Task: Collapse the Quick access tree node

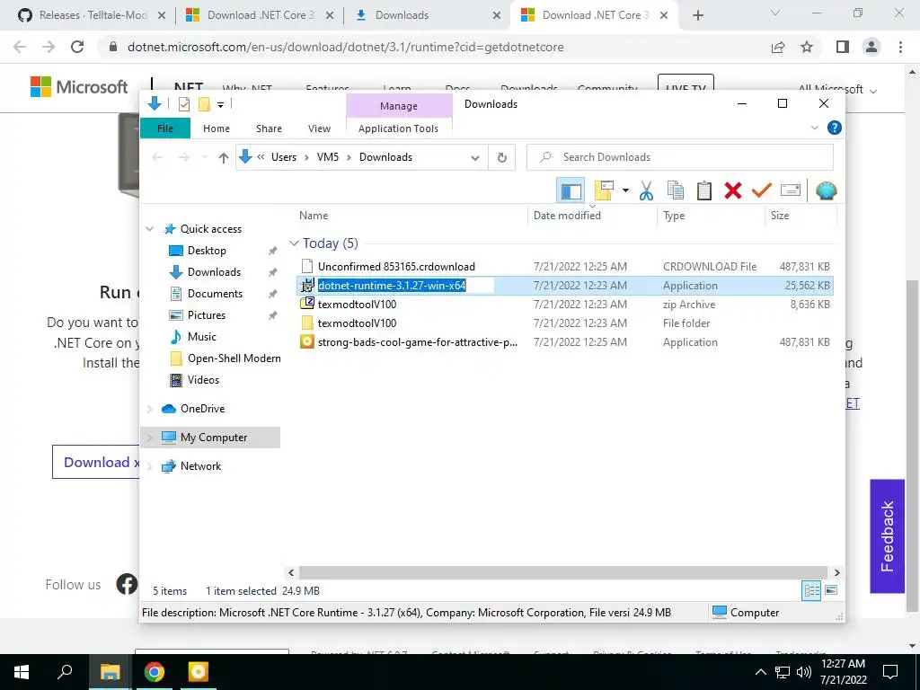Action: click(150, 229)
